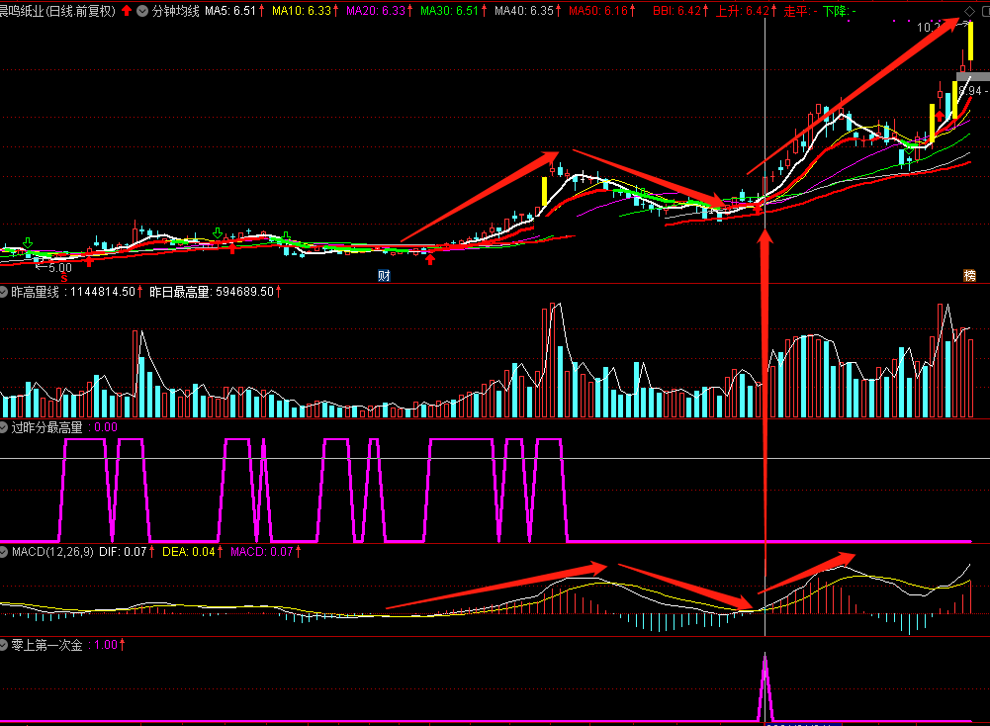The width and height of the screenshot is (990, 726).
Task: Click the third green down-arrow signal
Action: point(286,236)
